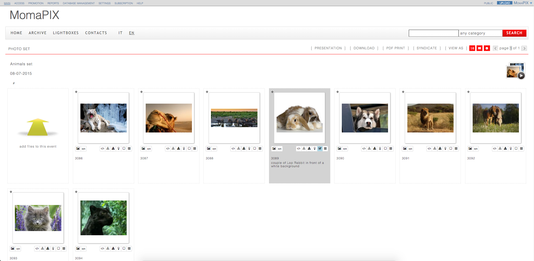534x261 pixels.
Task: Open the Lightboxes page
Action: tap(66, 33)
